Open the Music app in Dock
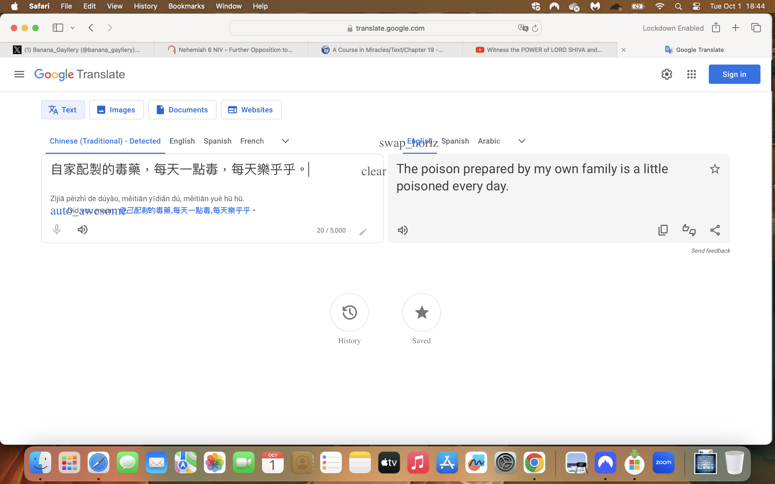The height and width of the screenshot is (484, 775). [x=418, y=462]
